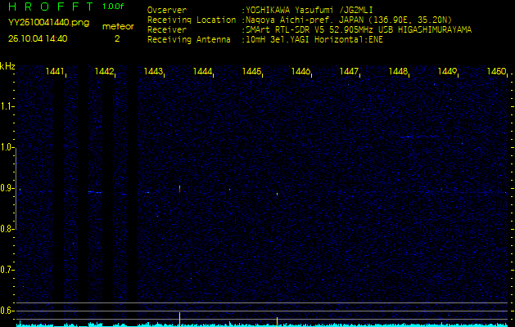
Task: Click the cyan signal level strip
Action: click(x=262, y=325)
